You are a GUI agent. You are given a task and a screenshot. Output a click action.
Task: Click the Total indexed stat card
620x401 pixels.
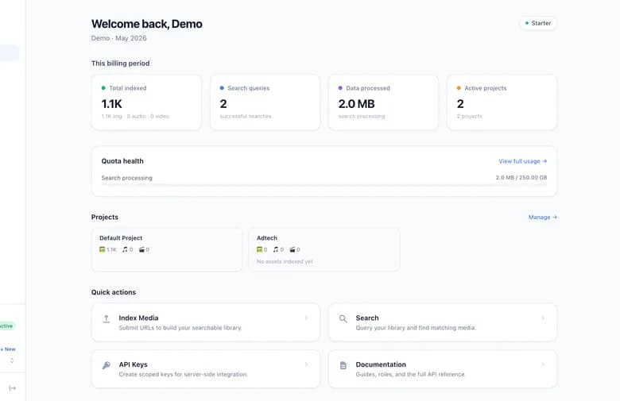point(146,102)
